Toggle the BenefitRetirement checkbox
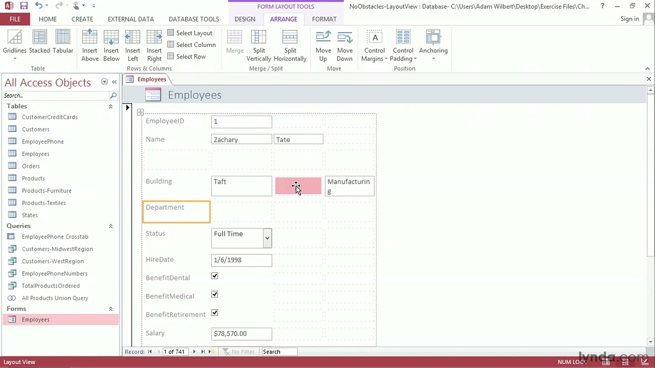Viewport: 655px width, 368px height. pos(214,313)
